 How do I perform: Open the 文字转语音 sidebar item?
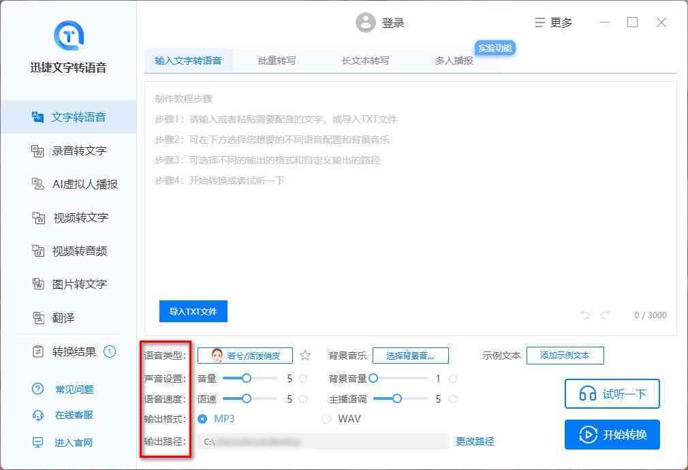[x=68, y=117]
